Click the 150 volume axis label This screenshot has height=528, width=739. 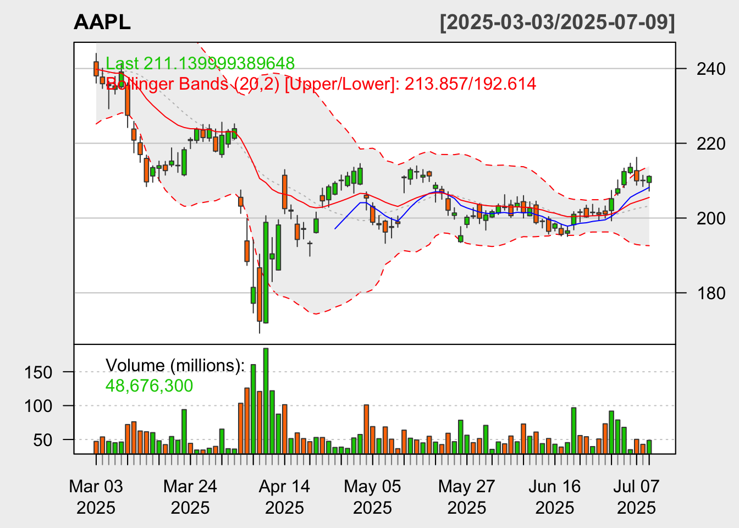click(38, 372)
